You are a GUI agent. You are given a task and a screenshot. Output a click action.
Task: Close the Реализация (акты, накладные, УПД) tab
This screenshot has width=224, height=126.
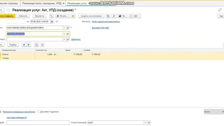point(63,3)
